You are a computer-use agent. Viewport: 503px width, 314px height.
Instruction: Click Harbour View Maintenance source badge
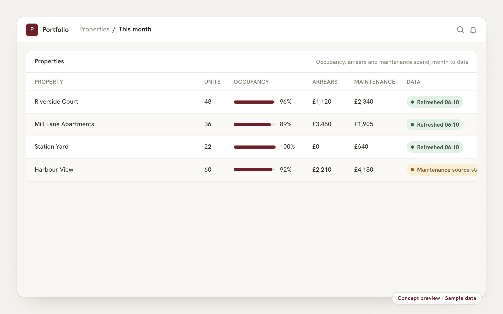(442, 170)
